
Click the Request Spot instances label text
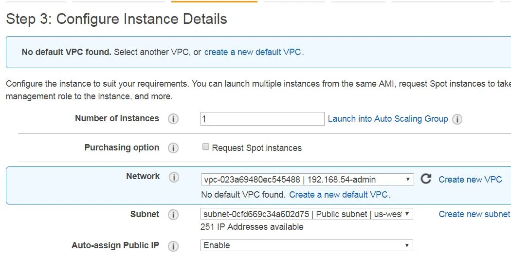(x=256, y=148)
